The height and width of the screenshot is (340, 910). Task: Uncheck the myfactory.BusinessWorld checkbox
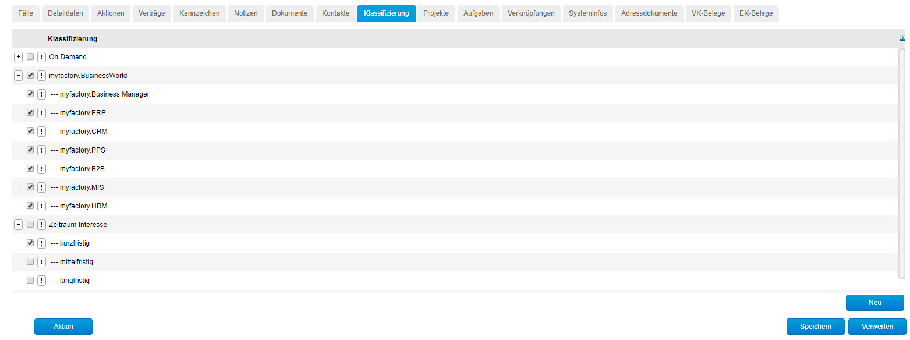coord(30,75)
